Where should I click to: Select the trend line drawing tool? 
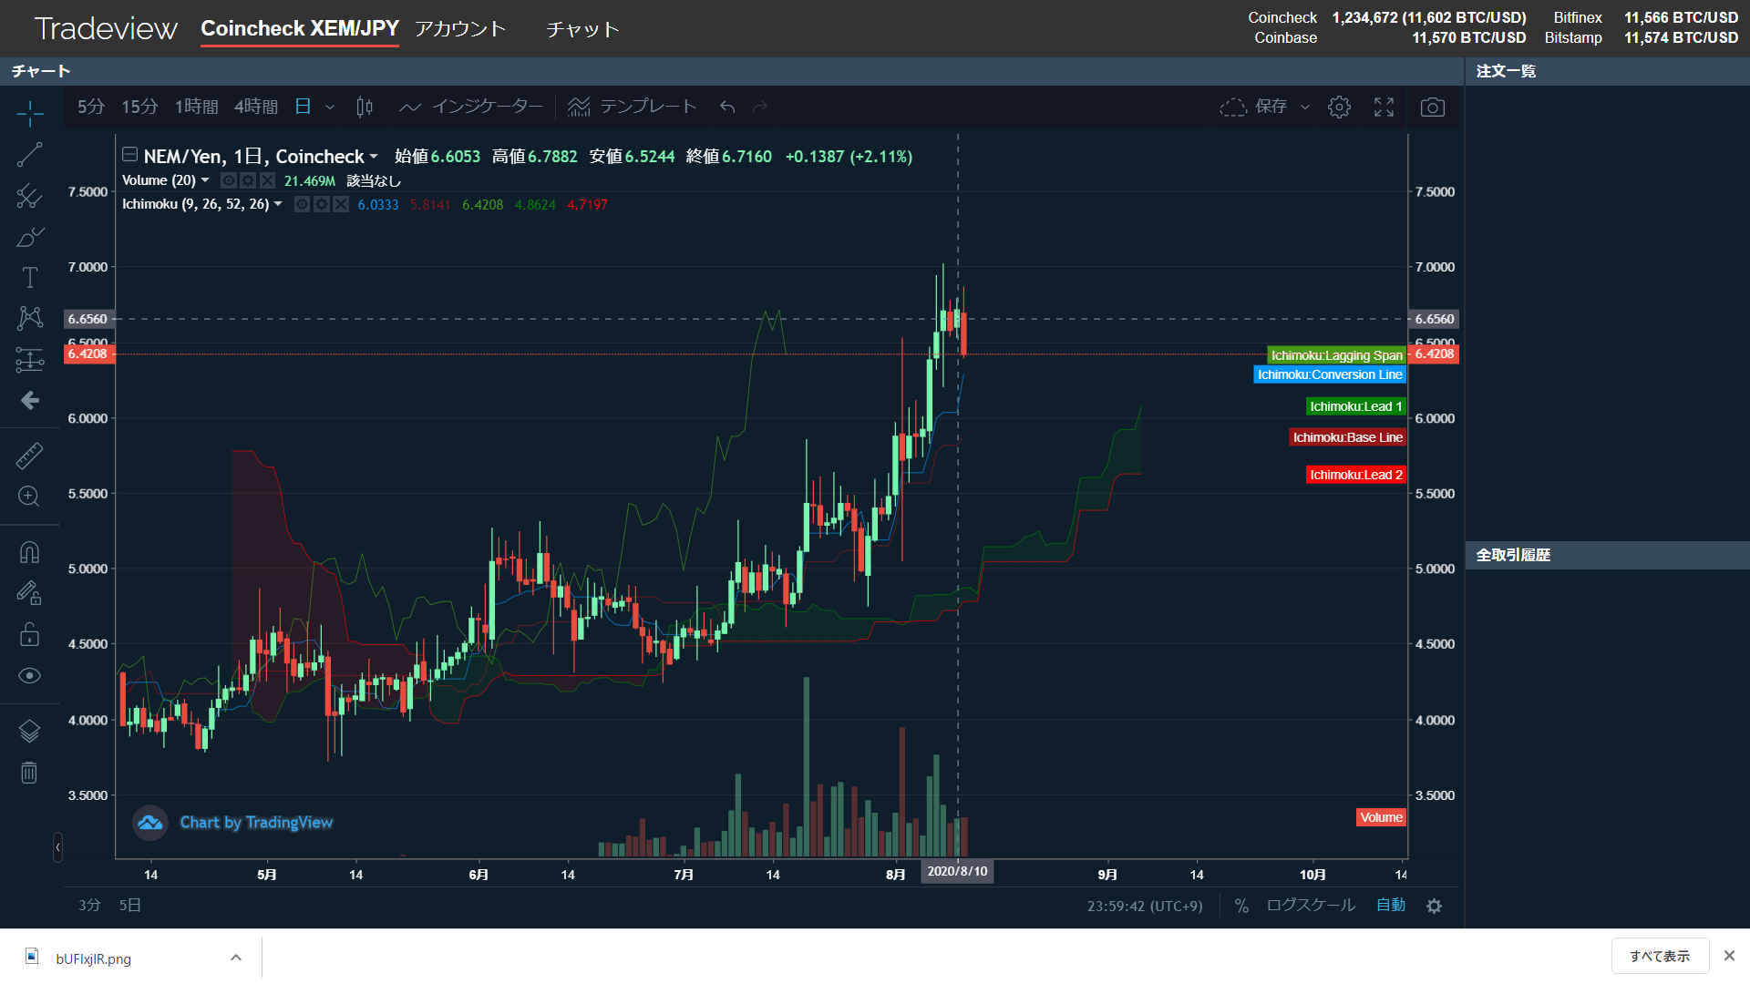point(29,155)
